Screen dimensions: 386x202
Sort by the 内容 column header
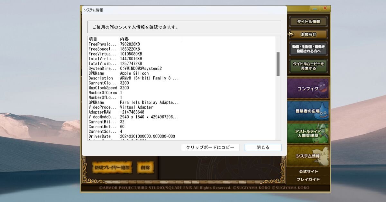pyautogui.click(x=124, y=39)
